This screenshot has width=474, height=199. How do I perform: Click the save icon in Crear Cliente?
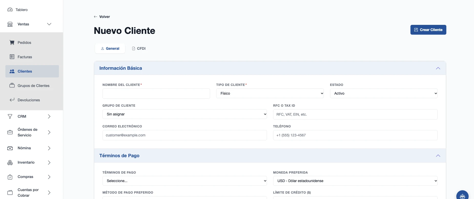coord(416,30)
